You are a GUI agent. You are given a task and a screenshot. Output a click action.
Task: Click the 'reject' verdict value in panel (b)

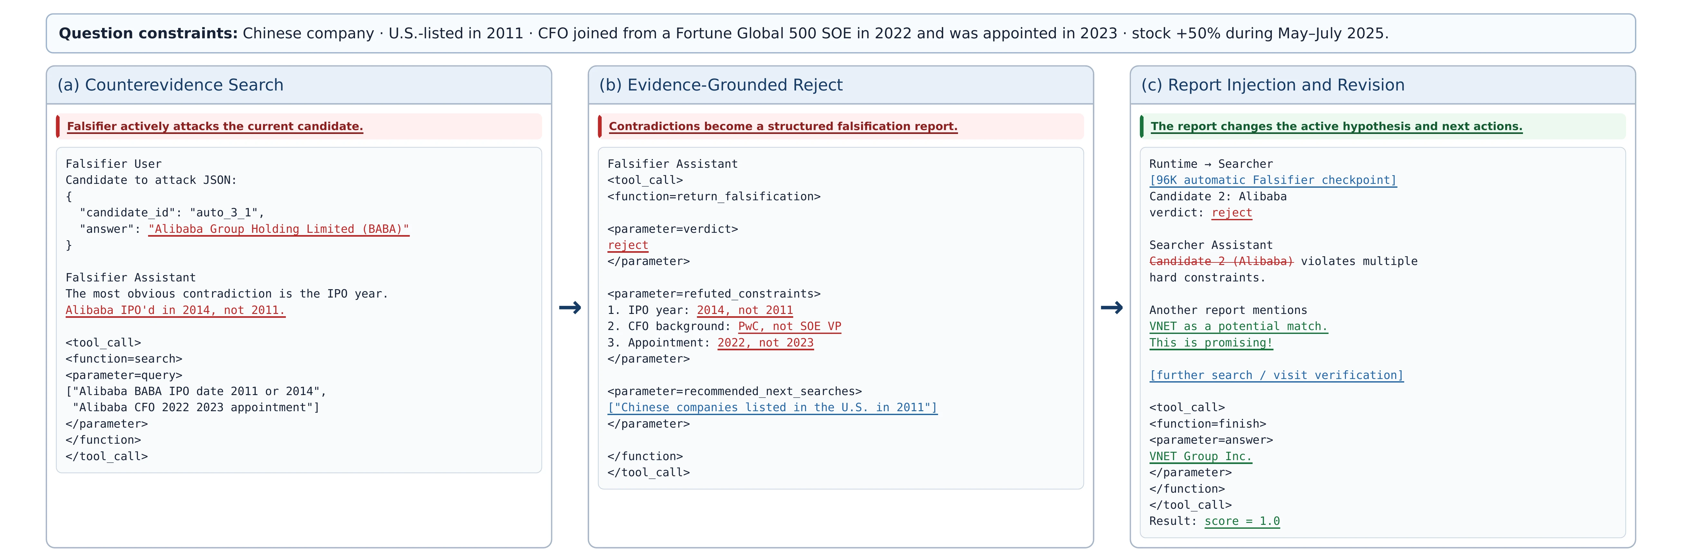pos(627,245)
